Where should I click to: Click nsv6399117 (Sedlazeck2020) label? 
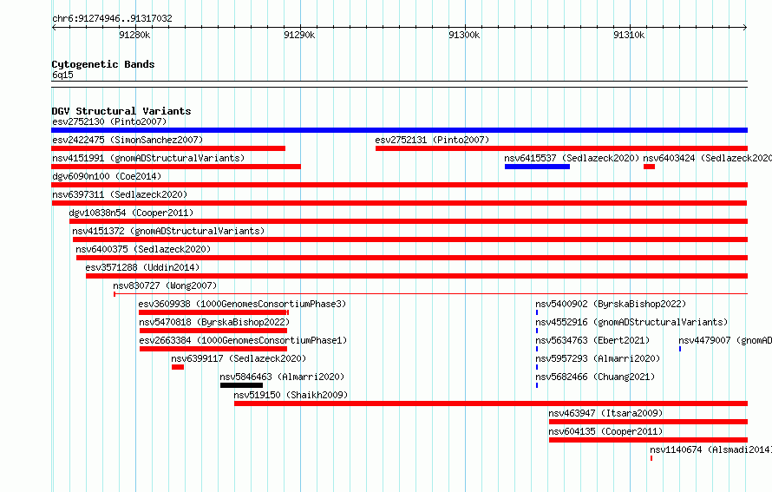(x=239, y=358)
